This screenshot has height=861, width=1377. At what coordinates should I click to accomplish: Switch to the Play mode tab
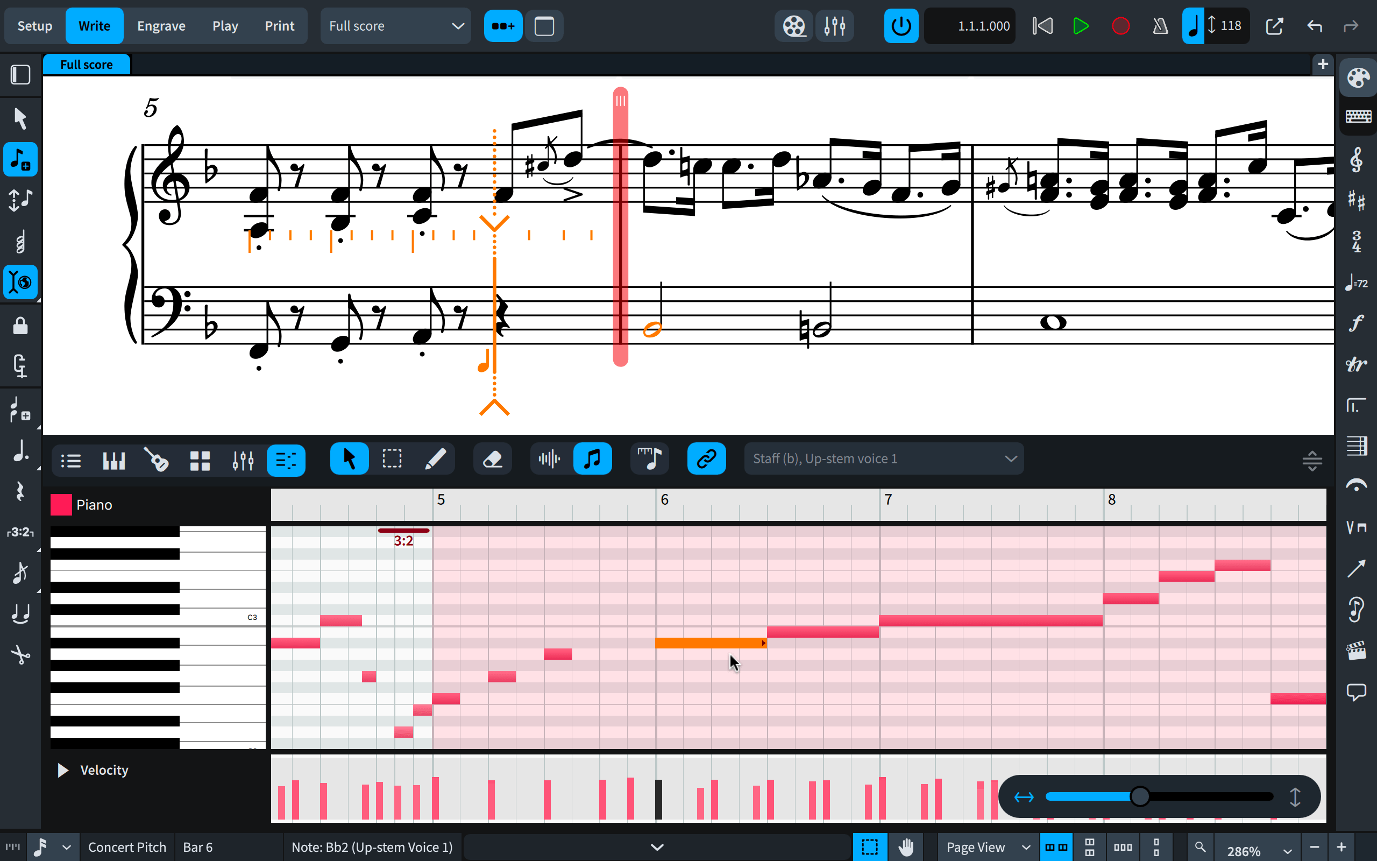tap(225, 26)
